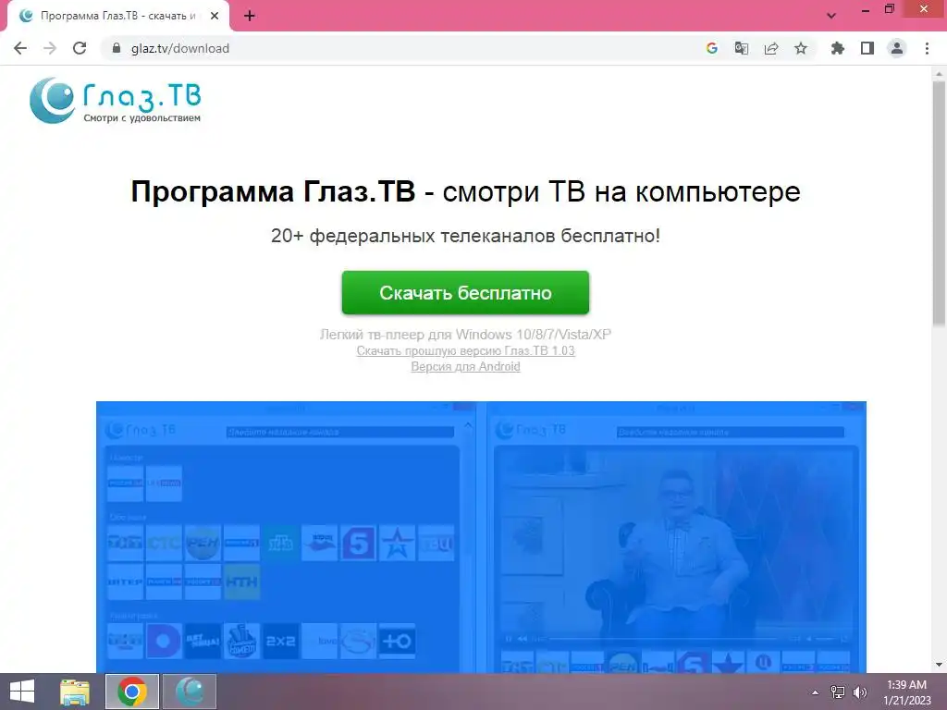The width and height of the screenshot is (947, 710).
Task: Click scrollbar down arrow
Action: [x=939, y=665]
